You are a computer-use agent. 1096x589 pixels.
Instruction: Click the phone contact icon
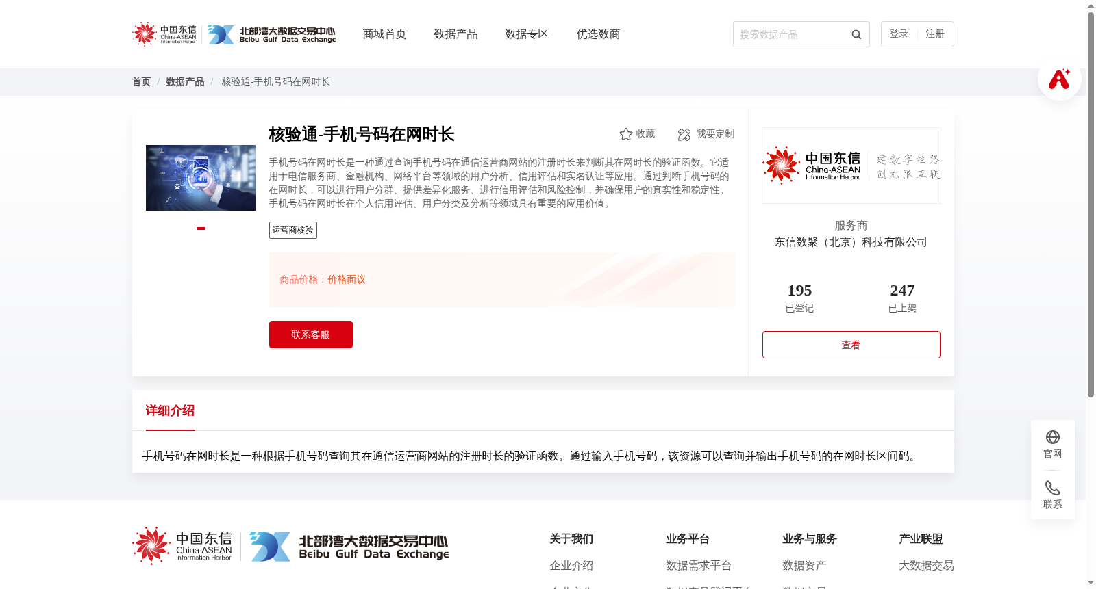click(1053, 488)
